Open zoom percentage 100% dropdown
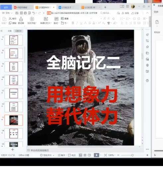The image size is (163, 171). 112,155
